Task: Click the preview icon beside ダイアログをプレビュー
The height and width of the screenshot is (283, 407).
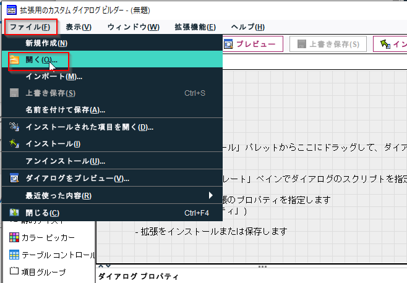Action: (14, 178)
